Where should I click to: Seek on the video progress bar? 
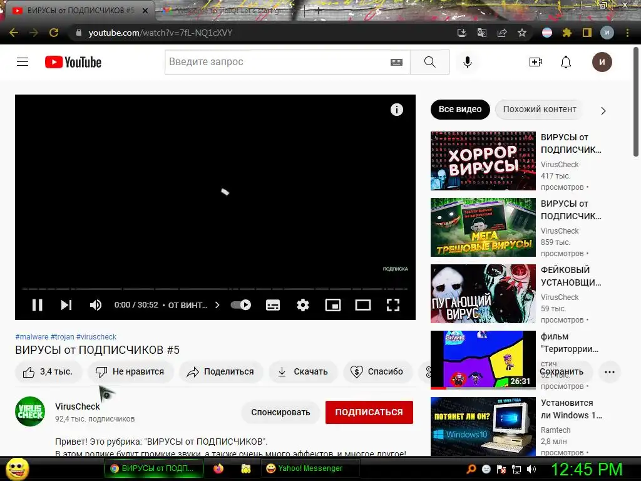[x=215, y=289]
